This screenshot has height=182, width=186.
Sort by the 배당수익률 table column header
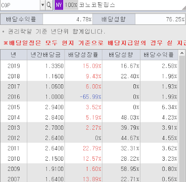159,55
